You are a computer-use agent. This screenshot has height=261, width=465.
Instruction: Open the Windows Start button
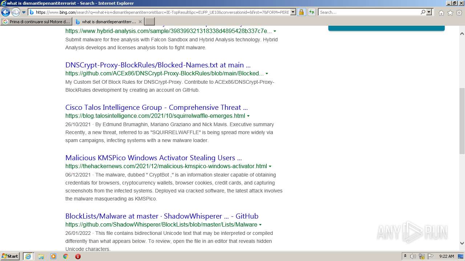pyautogui.click(x=10, y=256)
